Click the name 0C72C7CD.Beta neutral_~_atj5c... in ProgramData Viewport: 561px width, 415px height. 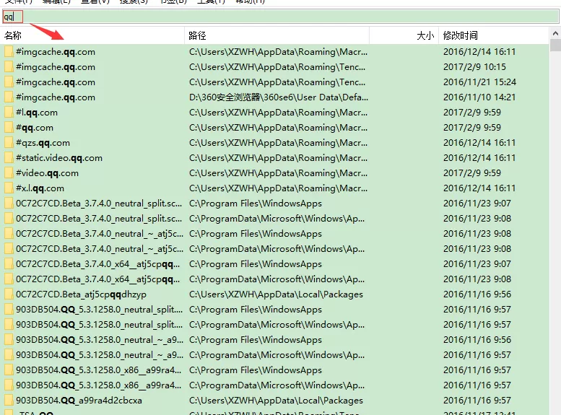[x=99, y=249]
